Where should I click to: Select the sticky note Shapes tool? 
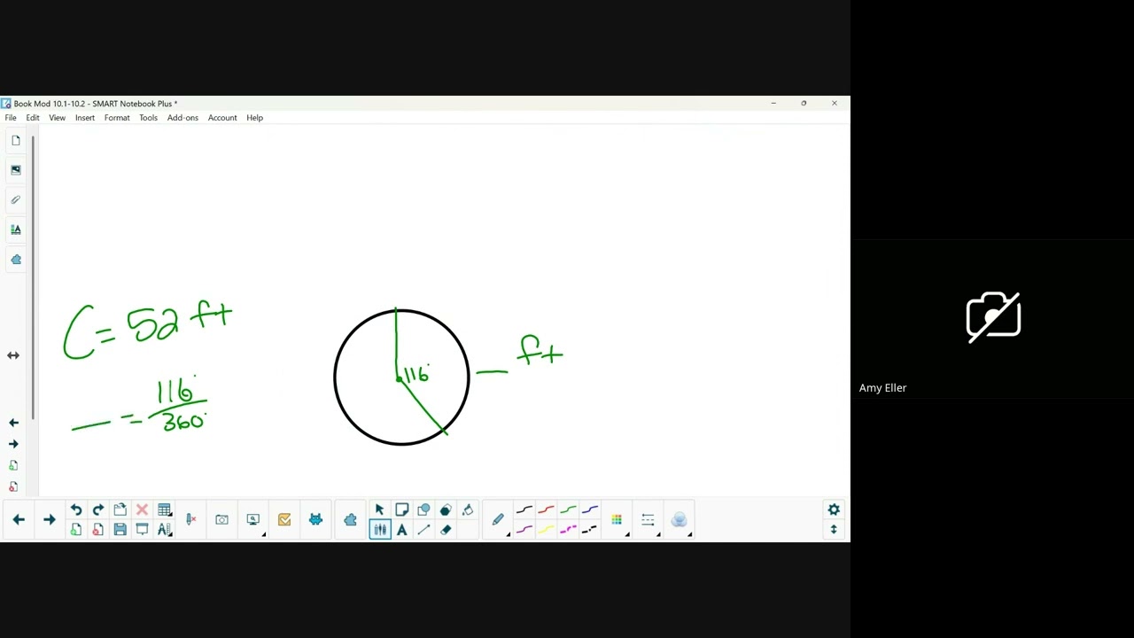[x=402, y=510]
